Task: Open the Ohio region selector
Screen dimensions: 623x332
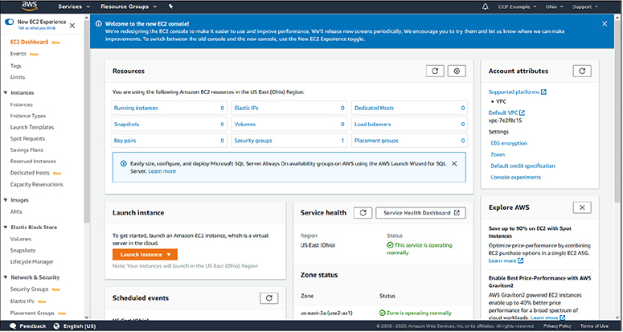Action: pyautogui.click(x=555, y=6)
